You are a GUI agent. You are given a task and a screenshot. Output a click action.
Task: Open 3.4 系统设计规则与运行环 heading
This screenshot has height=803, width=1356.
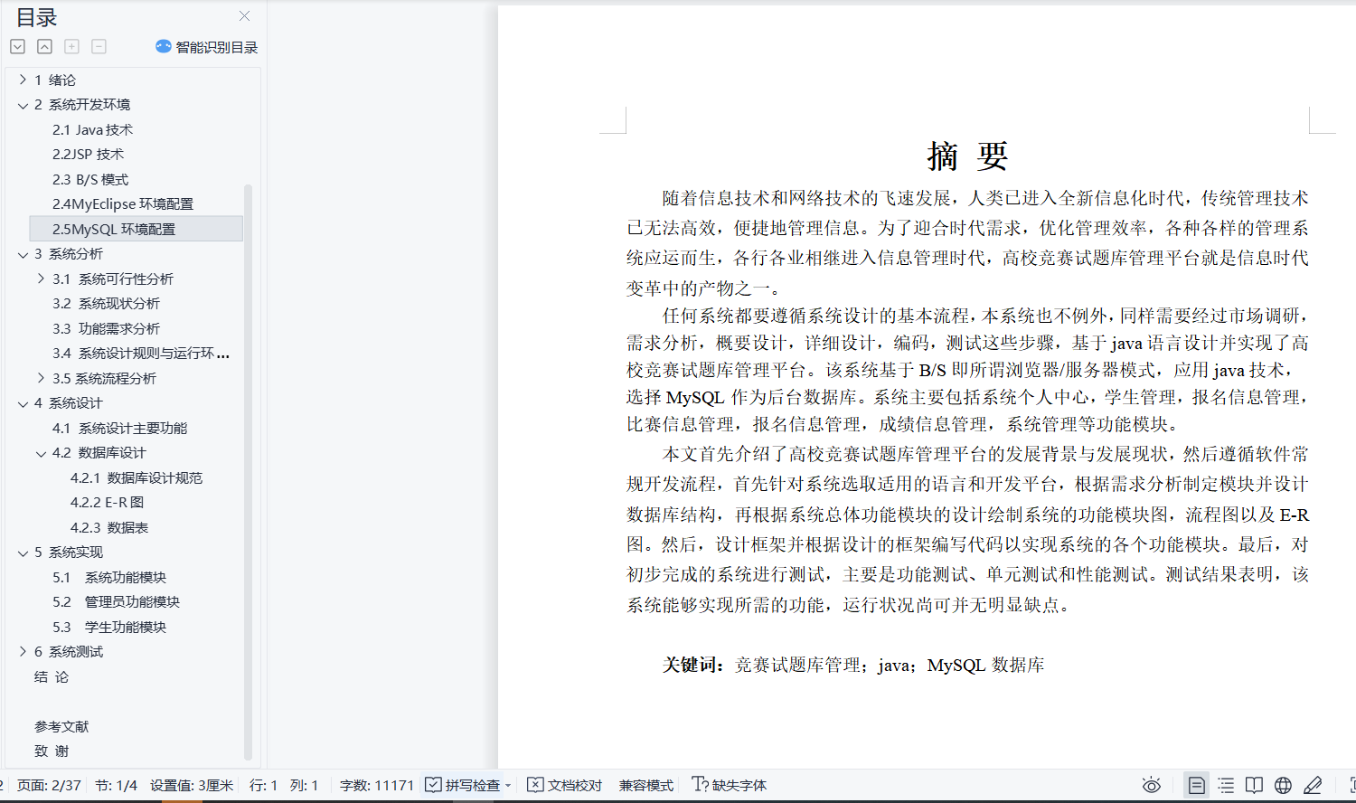[x=140, y=354]
